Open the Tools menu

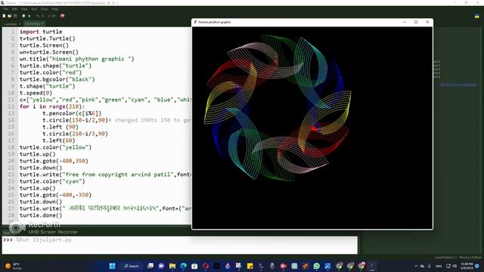tap(45, 9)
